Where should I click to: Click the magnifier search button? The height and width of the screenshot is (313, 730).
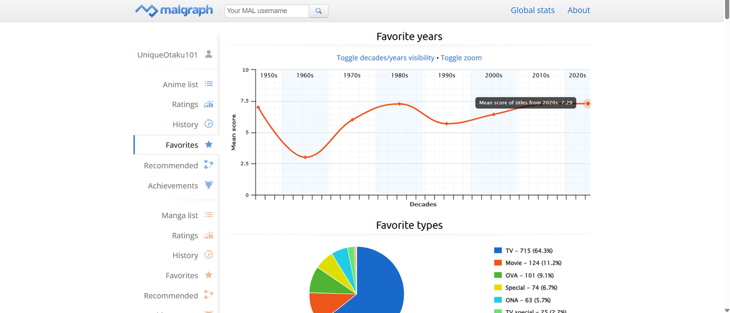pos(319,11)
